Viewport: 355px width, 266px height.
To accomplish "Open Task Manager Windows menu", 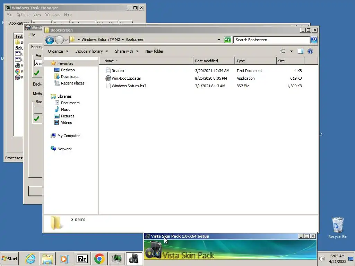I will (x=53, y=15).
